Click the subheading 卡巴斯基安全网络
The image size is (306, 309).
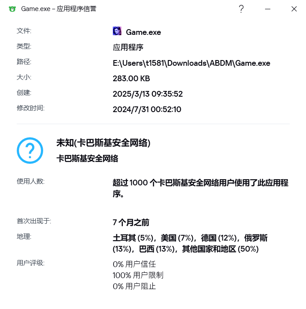pos(87,158)
